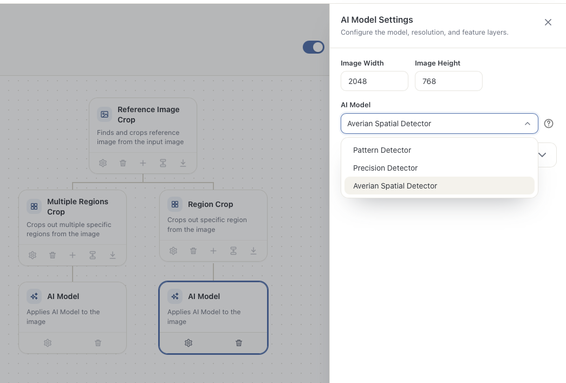Delete the Reference Image Crop node
Viewport: 566px width, 383px height.
(123, 163)
